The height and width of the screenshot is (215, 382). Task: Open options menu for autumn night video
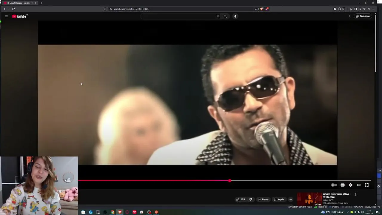coord(355,194)
